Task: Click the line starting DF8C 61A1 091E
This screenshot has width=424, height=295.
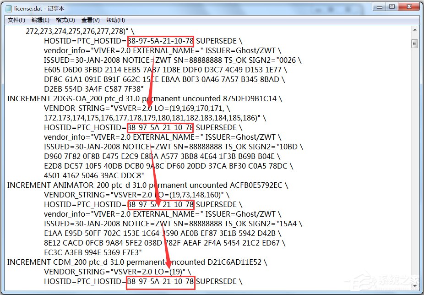Action: (x=164, y=79)
